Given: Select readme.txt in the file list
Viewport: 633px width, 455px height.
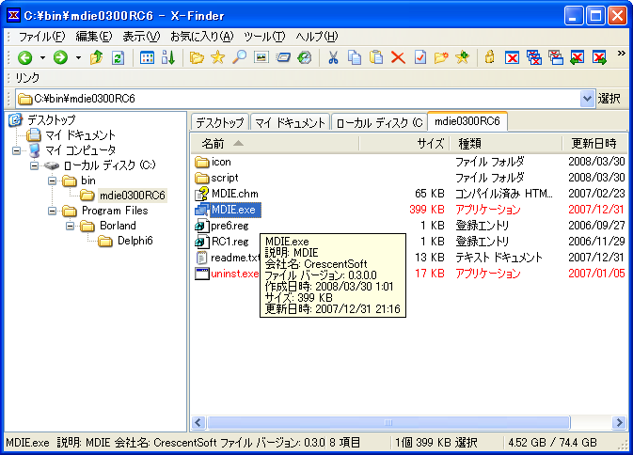Looking at the screenshot, I should (228, 257).
